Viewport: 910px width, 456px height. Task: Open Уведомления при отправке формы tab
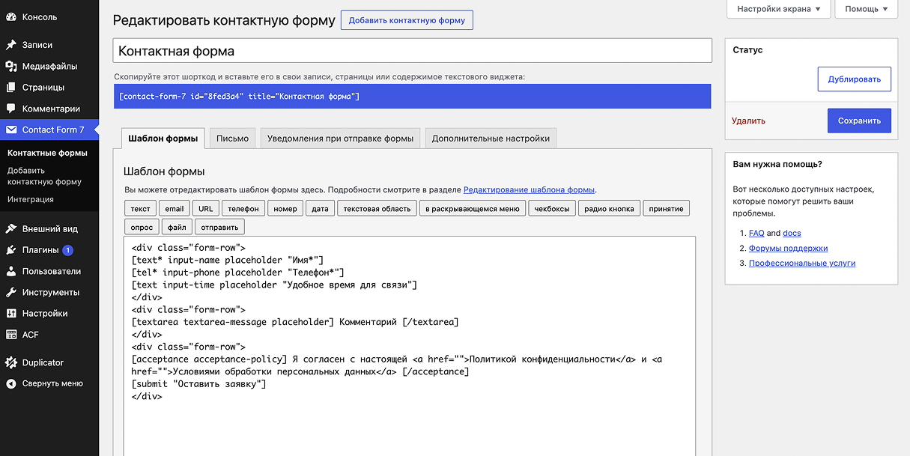point(340,139)
